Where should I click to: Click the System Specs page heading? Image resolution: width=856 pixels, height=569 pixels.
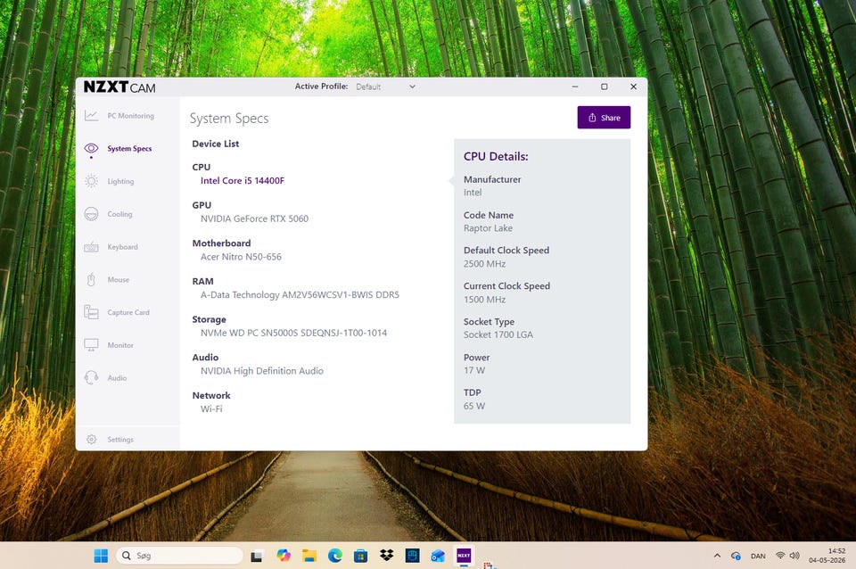[229, 119]
